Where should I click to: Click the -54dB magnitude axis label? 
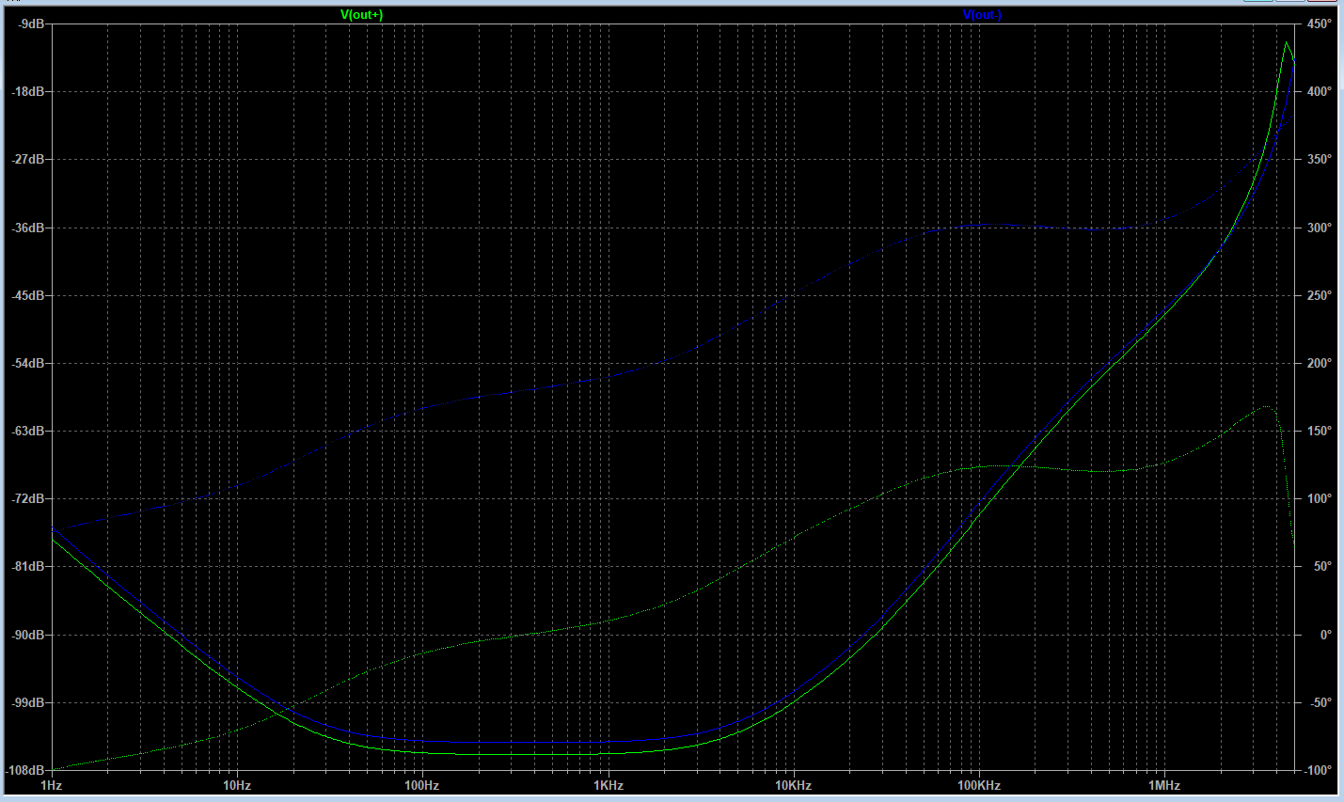pos(28,363)
